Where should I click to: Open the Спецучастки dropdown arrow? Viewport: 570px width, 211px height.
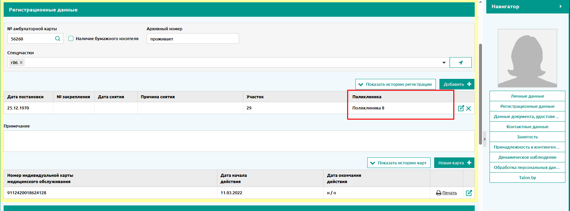tap(444, 62)
